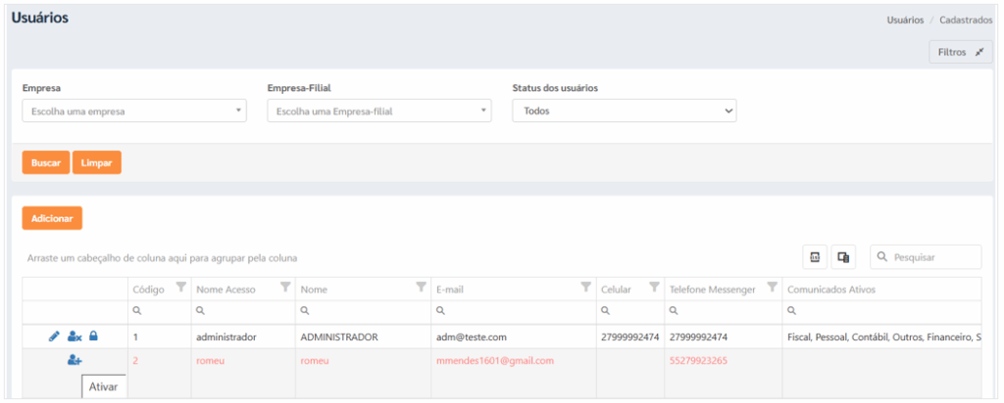Open the Telefone Messenger column filter icon
Image resolution: width=1004 pixels, height=403 pixels.
tap(773, 288)
